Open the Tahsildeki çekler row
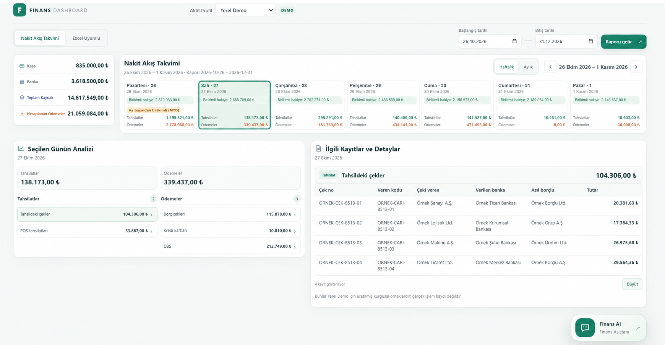Screen dimensions: 665x345 (x=87, y=214)
